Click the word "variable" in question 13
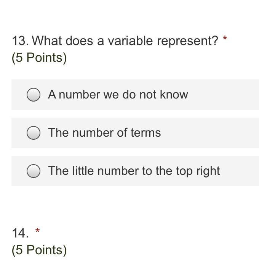The height and width of the screenshot is (260, 259). click(x=130, y=41)
